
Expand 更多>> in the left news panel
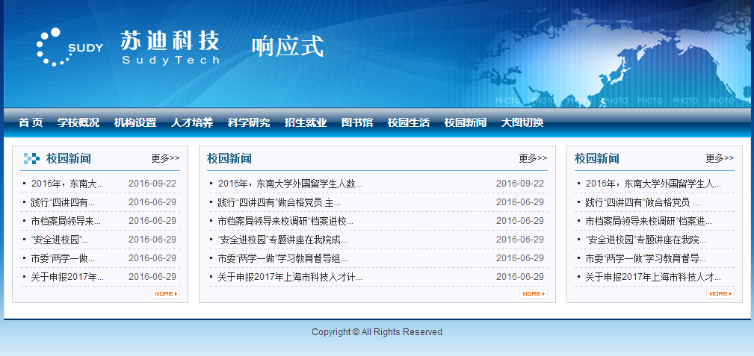165,158
